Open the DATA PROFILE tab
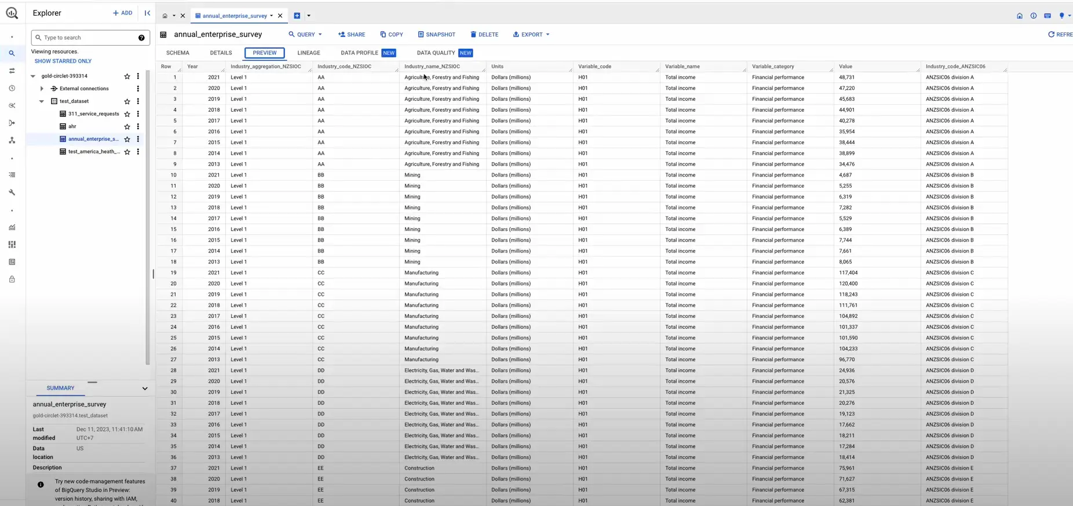This screenshot has height=506, width=1073. pyautogui.click(x=368, y=53)
